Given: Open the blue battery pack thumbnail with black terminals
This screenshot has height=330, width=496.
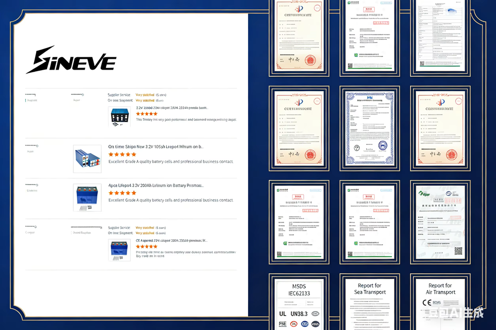Looking at the screenshot, I should pos(119,117).
